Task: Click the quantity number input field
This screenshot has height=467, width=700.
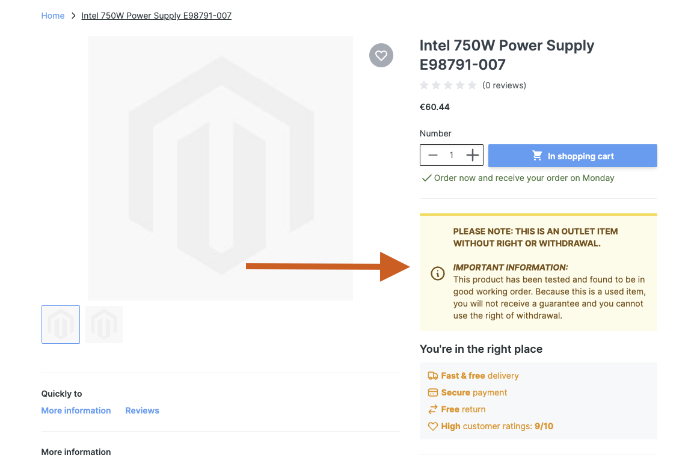Action: pos(452,156)
